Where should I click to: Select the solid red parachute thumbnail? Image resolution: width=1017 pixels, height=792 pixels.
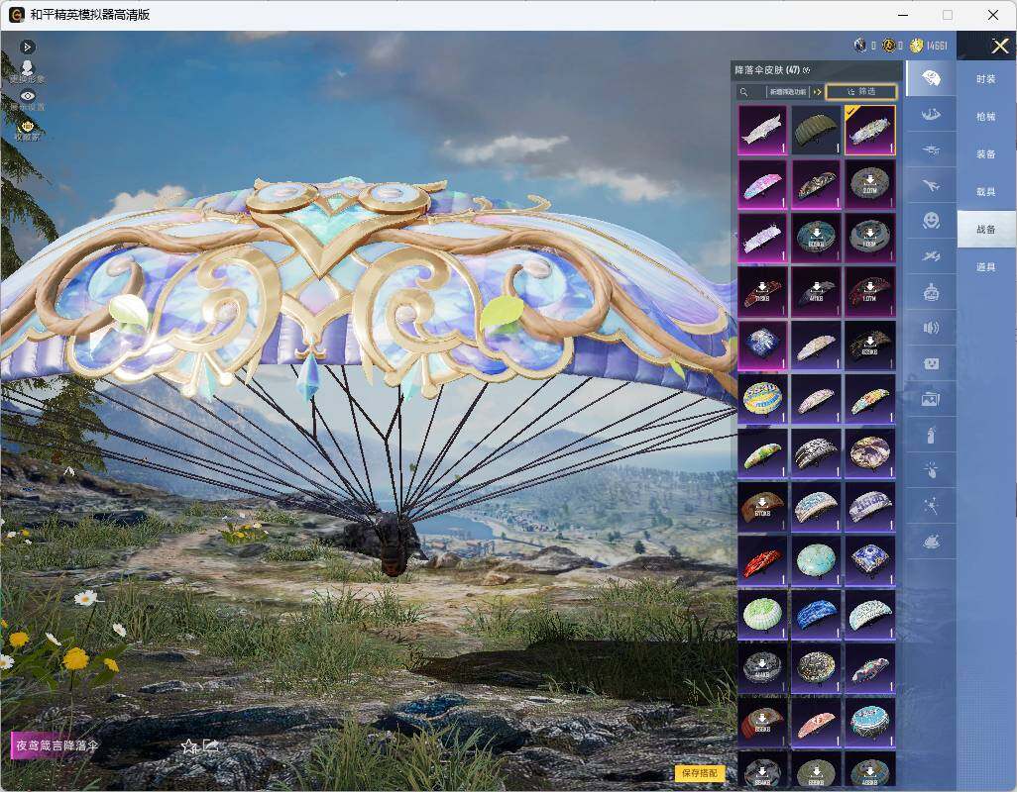(x=763, y=559)
